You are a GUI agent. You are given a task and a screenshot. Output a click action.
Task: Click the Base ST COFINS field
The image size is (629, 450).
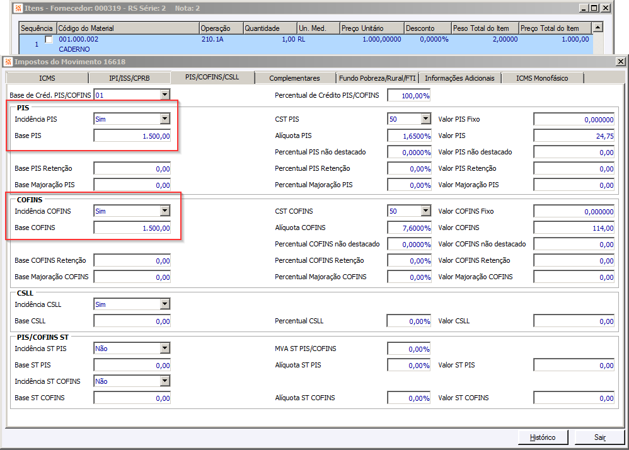[132, 398]
